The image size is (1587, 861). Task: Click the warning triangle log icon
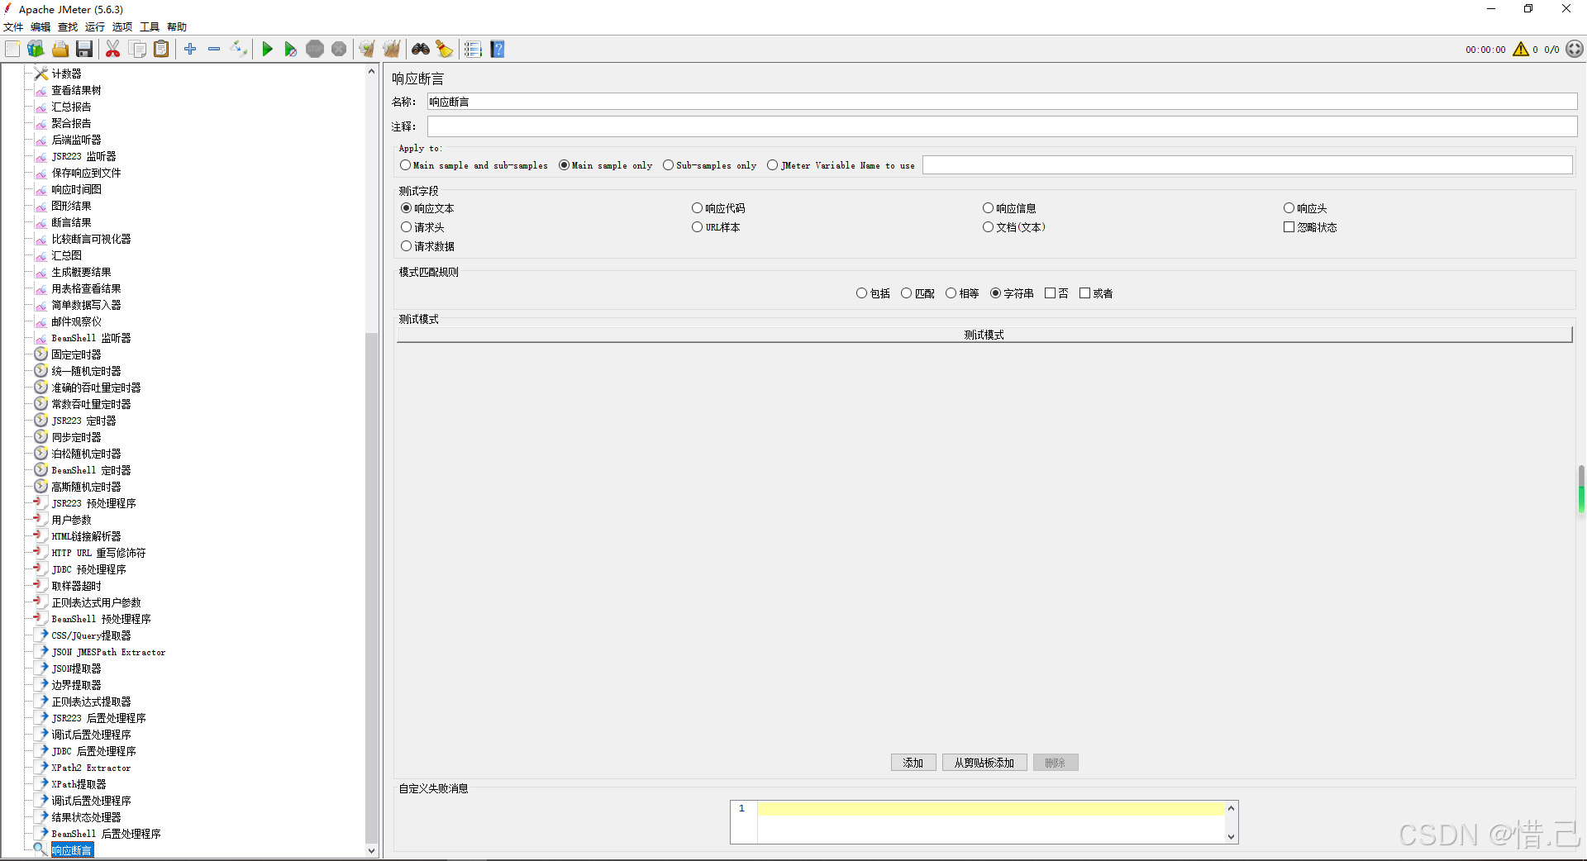click(x=1521, y=50)
